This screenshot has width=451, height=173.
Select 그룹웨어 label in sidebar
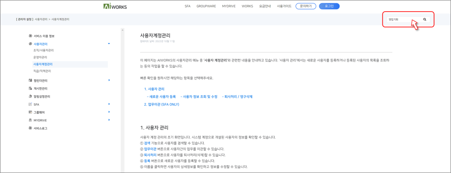coord(39,113)
